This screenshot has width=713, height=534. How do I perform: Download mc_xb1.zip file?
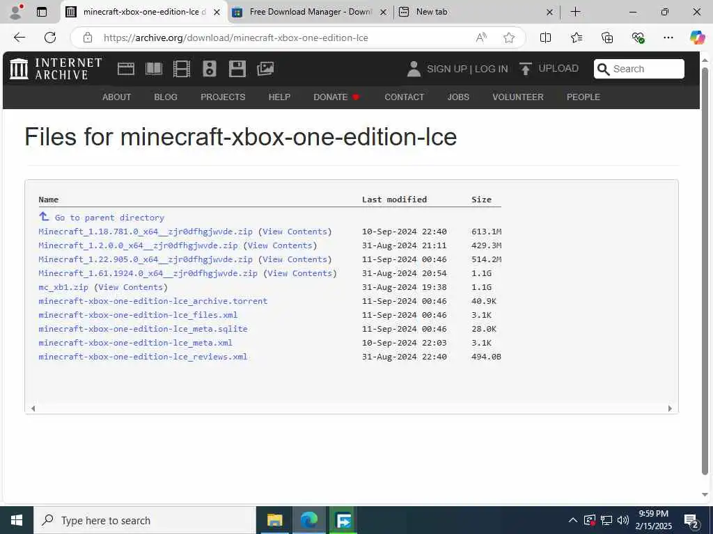63,287
